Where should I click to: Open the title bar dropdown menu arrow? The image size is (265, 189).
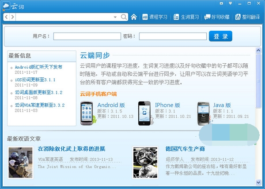[x=231, y=3]
